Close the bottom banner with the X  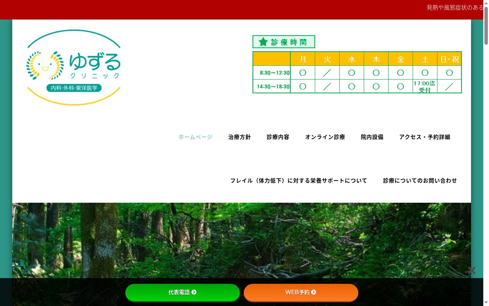coord(472,270)
